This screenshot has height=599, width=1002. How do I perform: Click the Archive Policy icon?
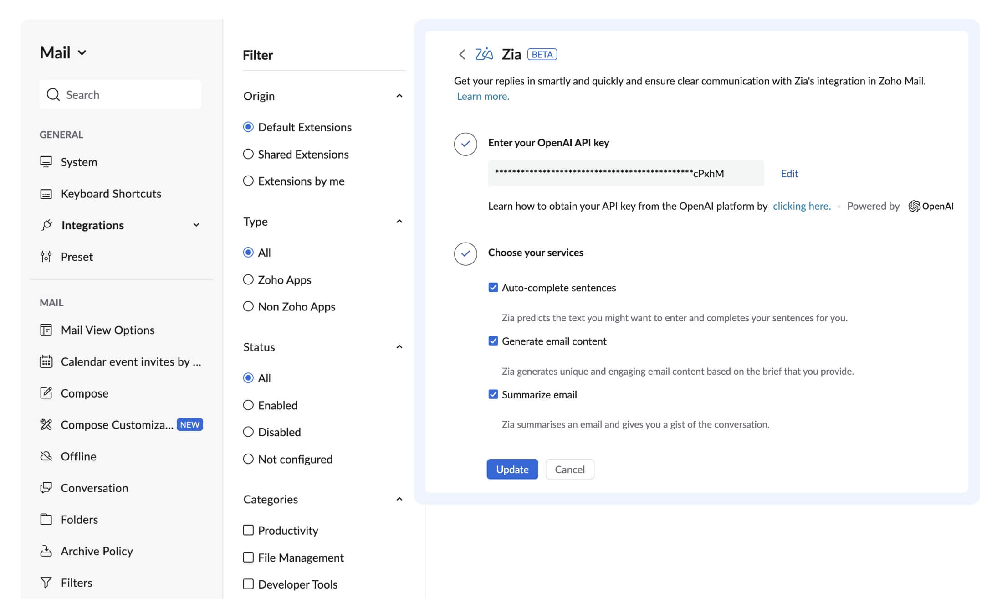(46, 551)
